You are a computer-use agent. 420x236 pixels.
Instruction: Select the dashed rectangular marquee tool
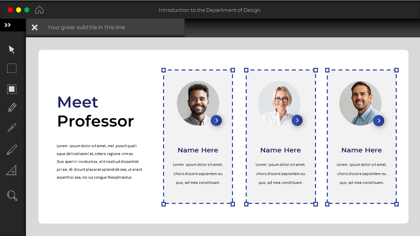(x=11, y=68)
